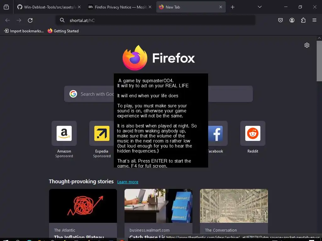The width and height of the screenshot is (322, 241).
Task: Close the Firefox Privacy Notice tab
Action: point(150,7)
